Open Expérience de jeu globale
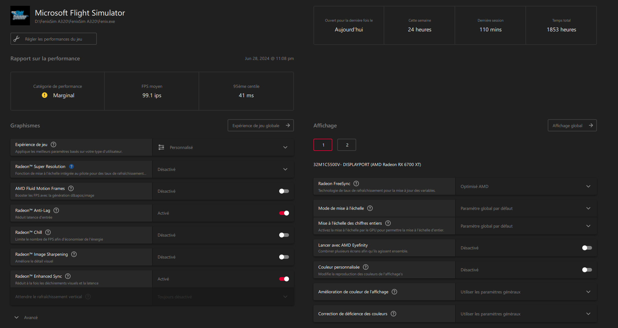Screen dimensions: 618x328 coord(261,125)
